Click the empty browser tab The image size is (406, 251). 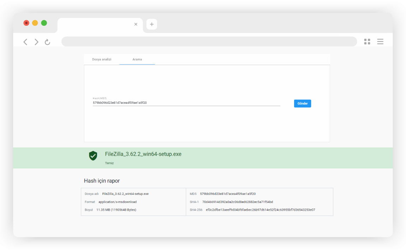tap(100, 25)
